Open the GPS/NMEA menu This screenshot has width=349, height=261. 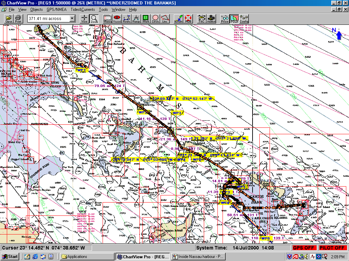[57, 10]
